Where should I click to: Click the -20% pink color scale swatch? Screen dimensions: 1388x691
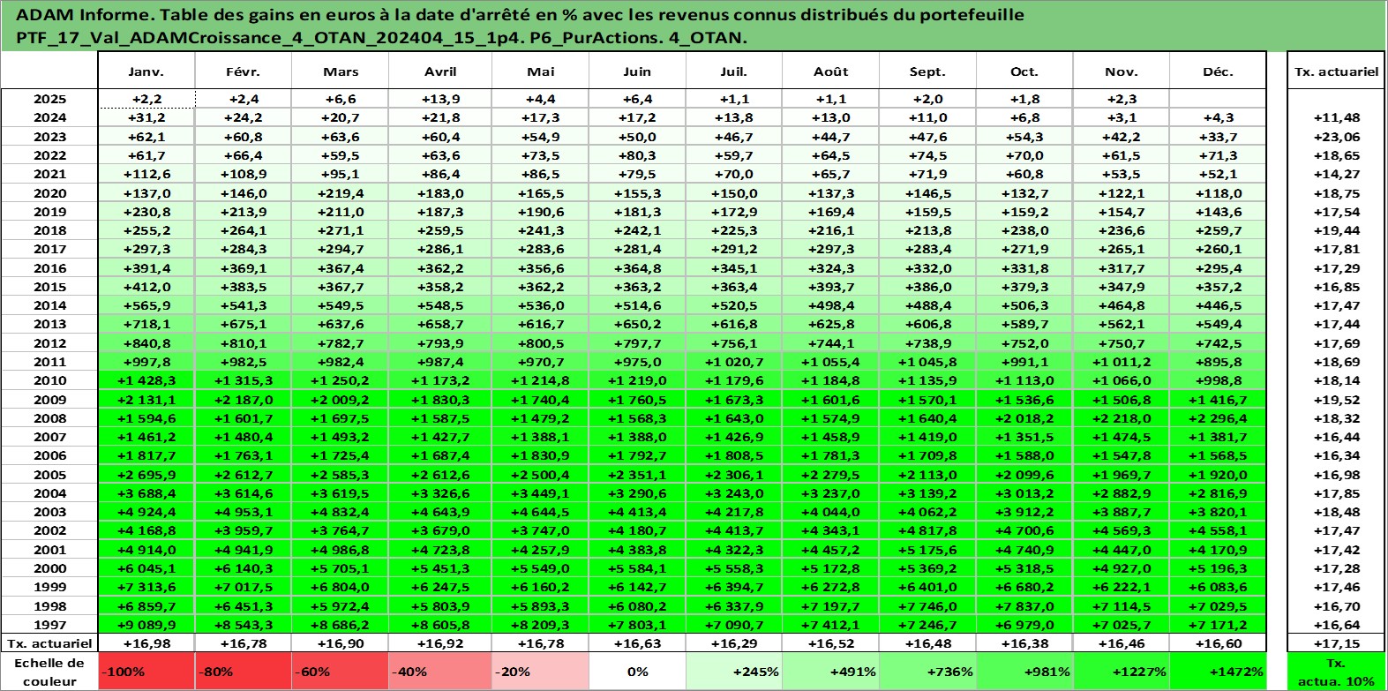click(540, 672)
